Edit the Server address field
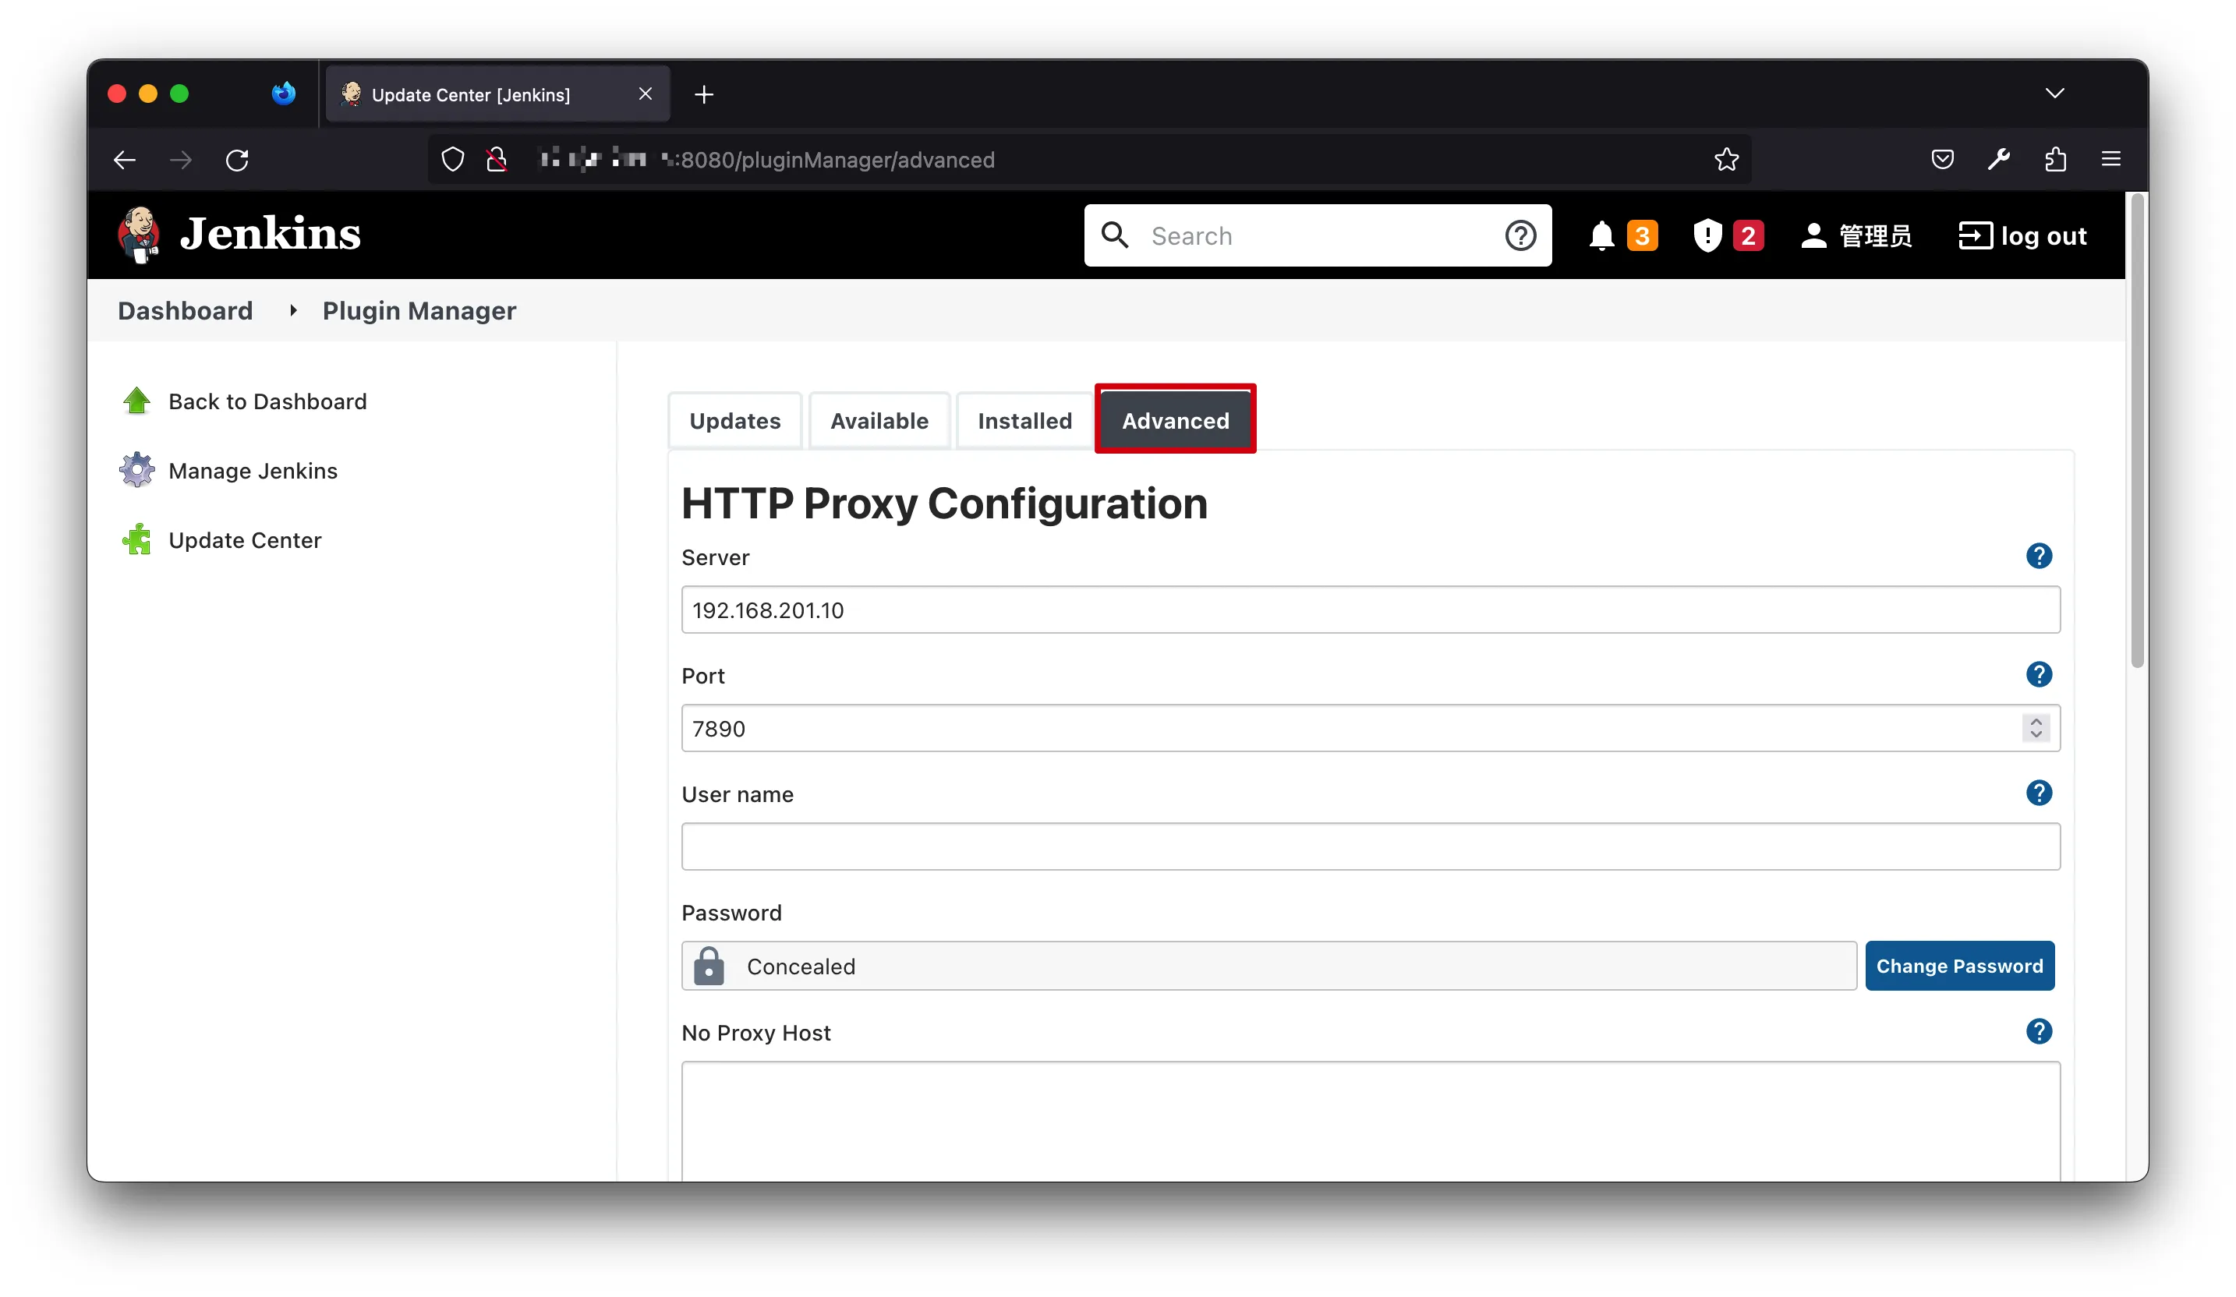 coord(1370,610)
